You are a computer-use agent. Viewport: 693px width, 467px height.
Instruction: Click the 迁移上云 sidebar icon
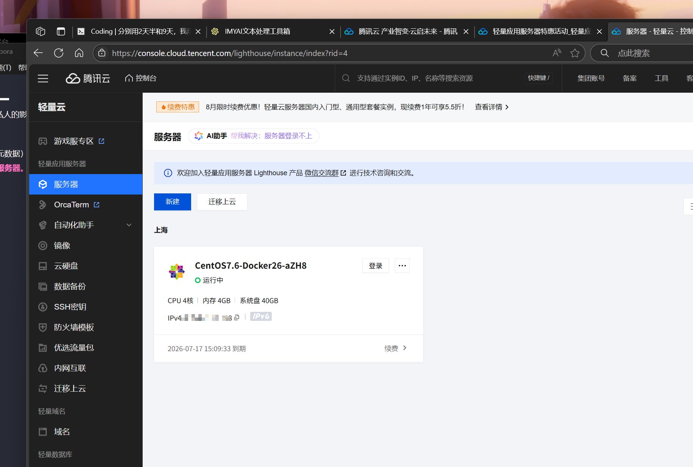click(x=43, y=389)
